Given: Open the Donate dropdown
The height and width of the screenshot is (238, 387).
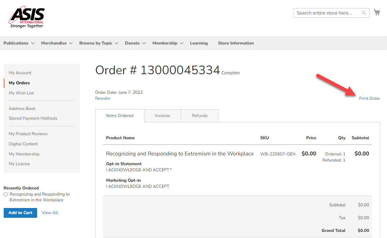Looking at the screenshot, I should (x=133, y=43).
